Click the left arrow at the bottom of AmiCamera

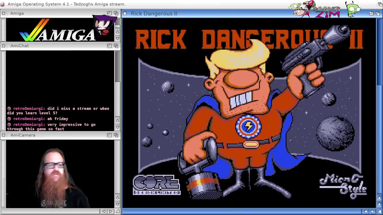[x=104, y=211]
